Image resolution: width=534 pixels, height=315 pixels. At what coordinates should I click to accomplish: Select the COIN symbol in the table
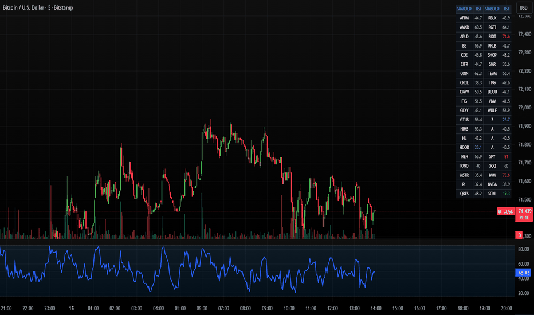pyautogui.click(x=464, y=73)
